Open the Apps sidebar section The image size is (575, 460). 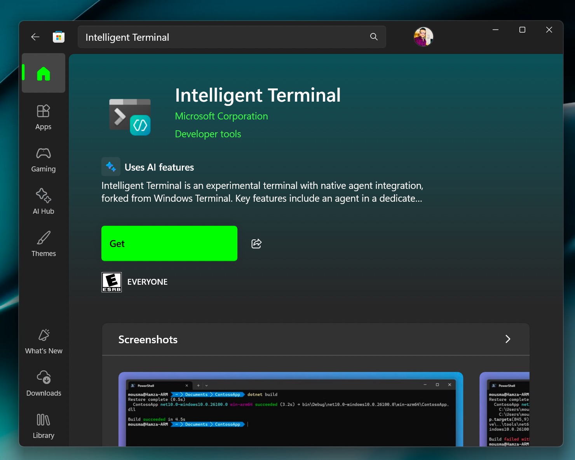coord(44,117)
